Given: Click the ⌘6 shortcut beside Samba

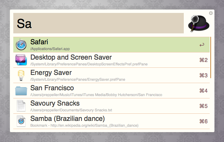Looking at the screenshot, I should click(x=203, y=122).
